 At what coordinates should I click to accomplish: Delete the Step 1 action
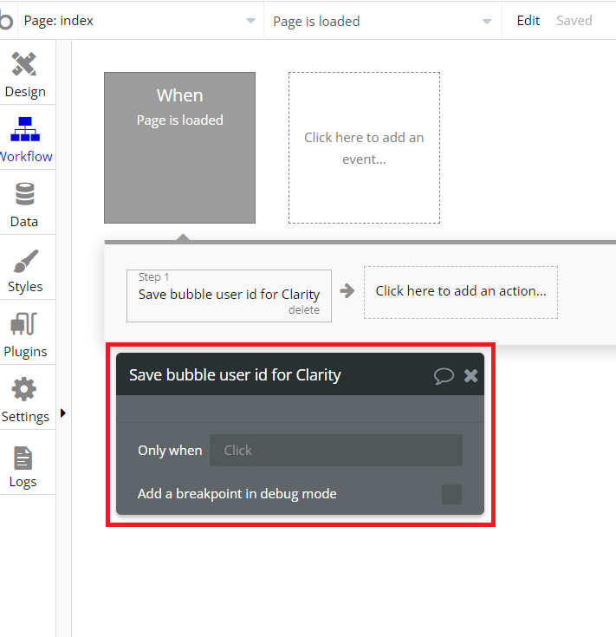[304, 310]
